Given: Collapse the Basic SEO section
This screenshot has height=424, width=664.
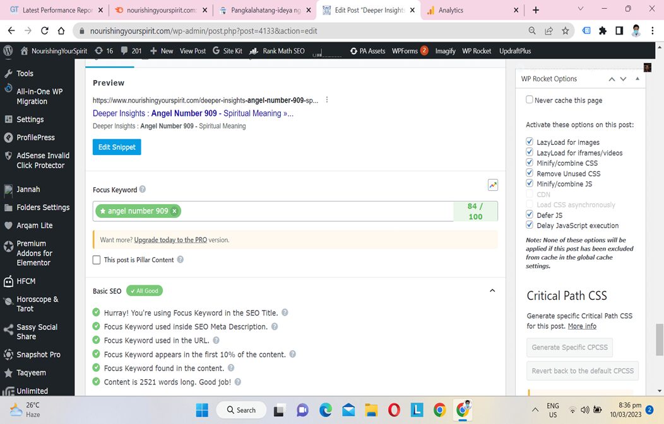Looking at the screenshot, I should pos(492,291).
